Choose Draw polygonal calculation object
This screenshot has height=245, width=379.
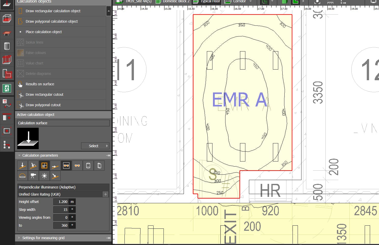click(61, 21)
